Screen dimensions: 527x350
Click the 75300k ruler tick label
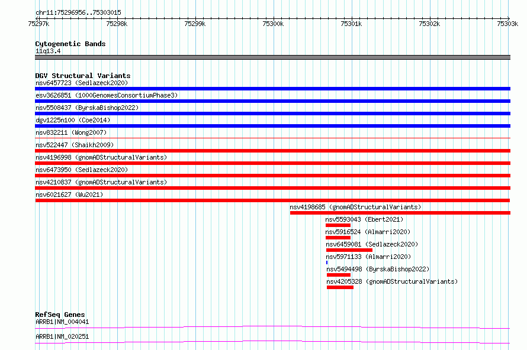pyautogui.click(x=273, y=24)
